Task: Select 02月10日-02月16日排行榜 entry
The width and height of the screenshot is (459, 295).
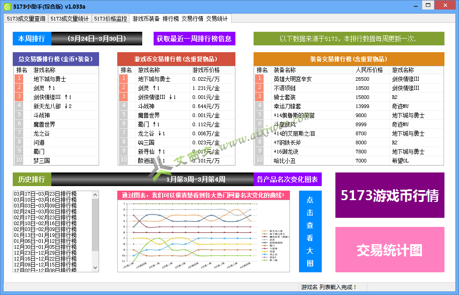Action: [x=45, y=223]
